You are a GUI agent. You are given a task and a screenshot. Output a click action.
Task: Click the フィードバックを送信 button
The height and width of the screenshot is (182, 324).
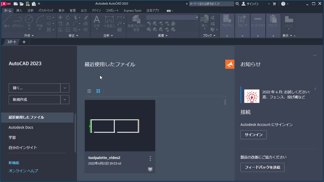click(x=262, y=167)
